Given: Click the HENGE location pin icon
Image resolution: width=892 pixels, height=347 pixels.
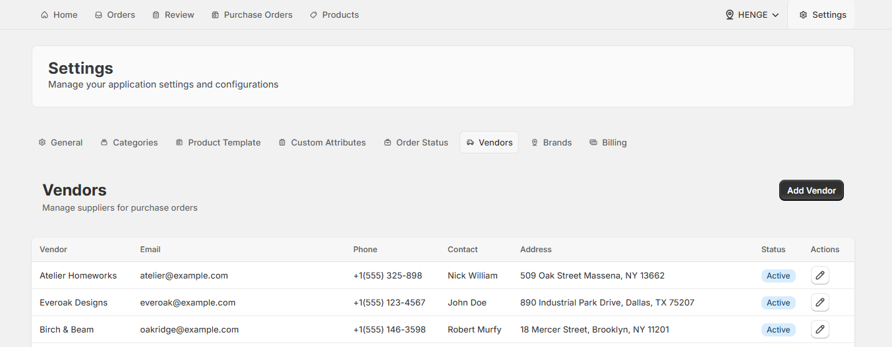Looking at the screenshot, I should tap(730, 14).
